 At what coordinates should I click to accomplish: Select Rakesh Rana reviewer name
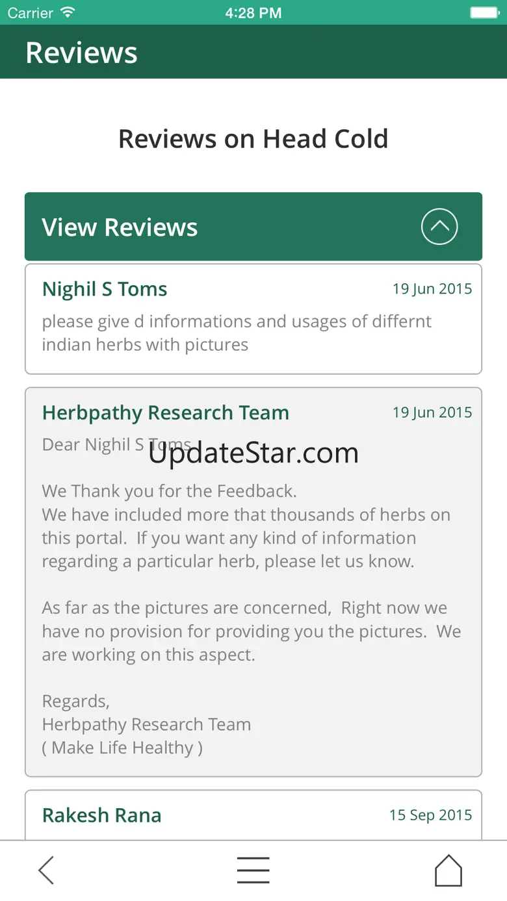click(x=101, y=815)
